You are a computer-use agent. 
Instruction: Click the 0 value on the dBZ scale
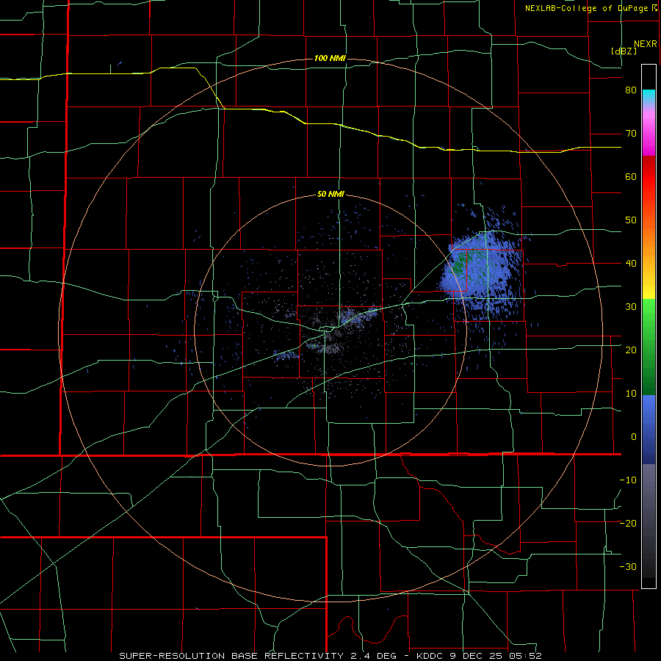634,437
